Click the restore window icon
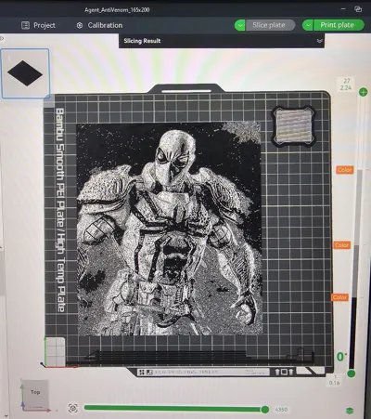371x419 pixels. tap(358, 9)
